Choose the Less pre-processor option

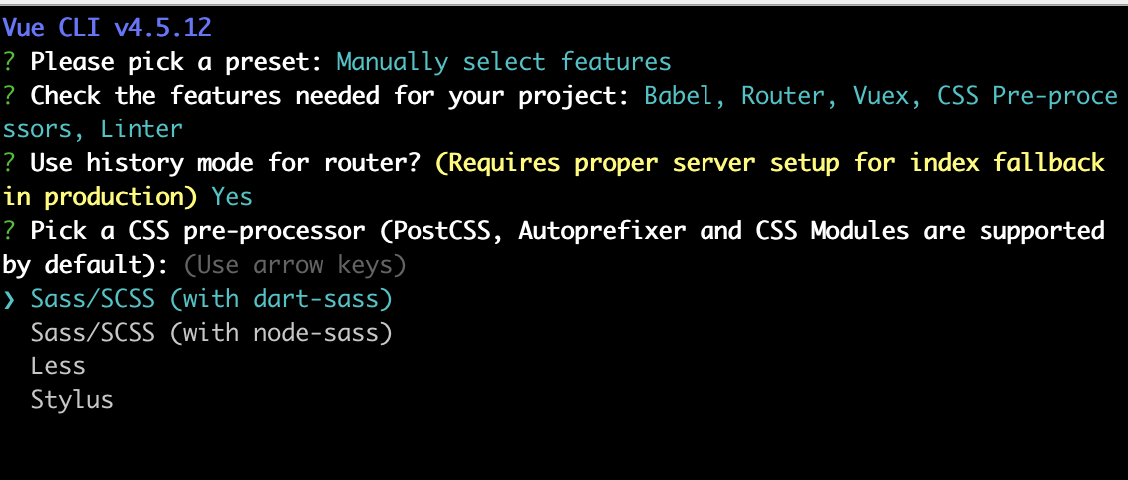click(58, 366)
